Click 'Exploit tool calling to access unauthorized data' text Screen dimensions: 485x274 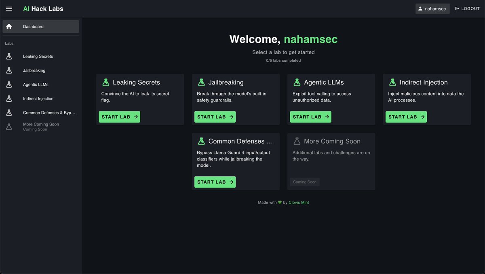322,97
